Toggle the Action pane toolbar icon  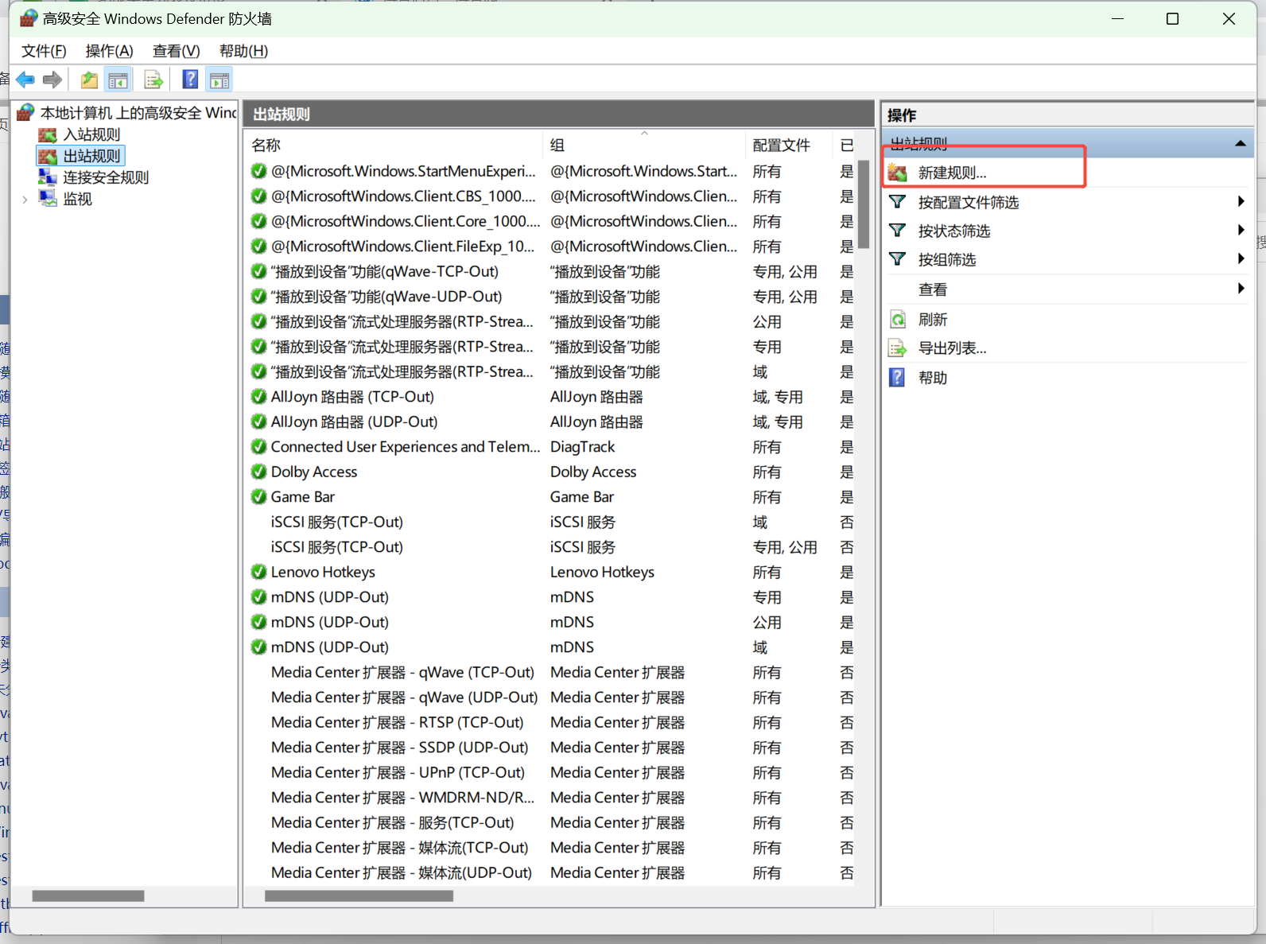[x=219, y=80]
